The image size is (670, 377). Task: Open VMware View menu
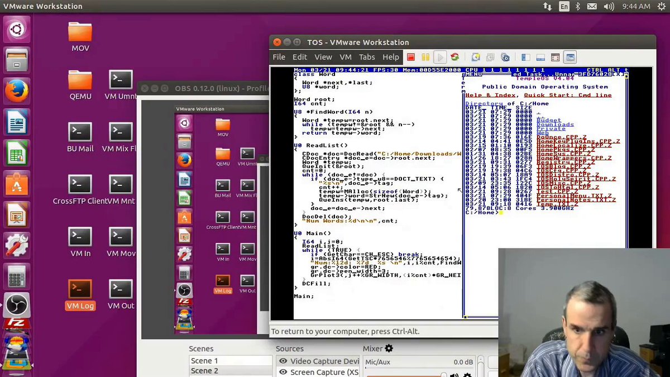[x=323, y=57]
